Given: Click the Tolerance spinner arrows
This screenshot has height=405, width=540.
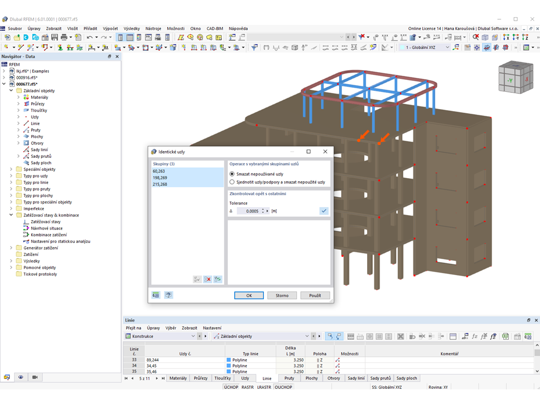Looking at the screenshot, I should pos(263,211).
